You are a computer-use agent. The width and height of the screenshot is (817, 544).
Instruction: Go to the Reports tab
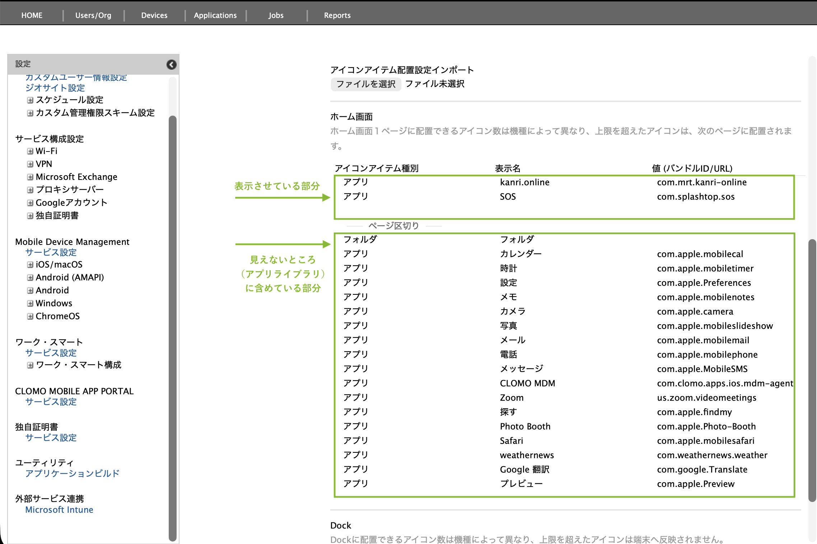coord(337,15)
